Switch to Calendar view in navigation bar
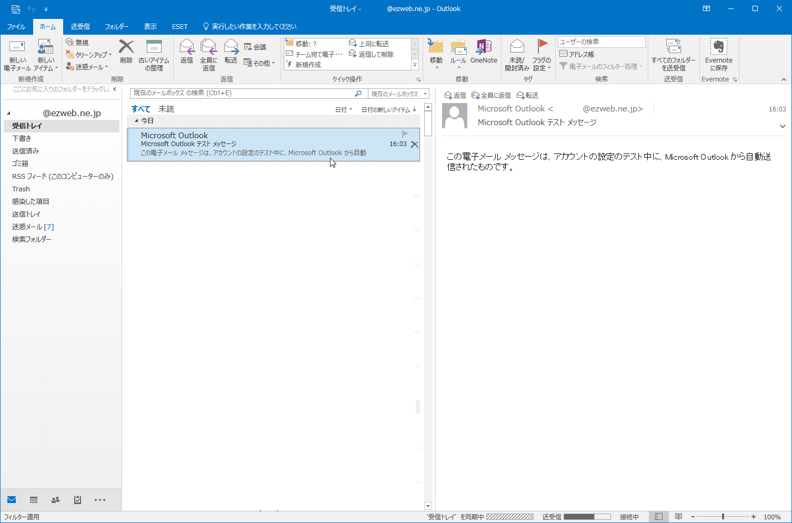The height and width of the screenshot is (523, 792). pyautogui.click(x=33, y=499)
